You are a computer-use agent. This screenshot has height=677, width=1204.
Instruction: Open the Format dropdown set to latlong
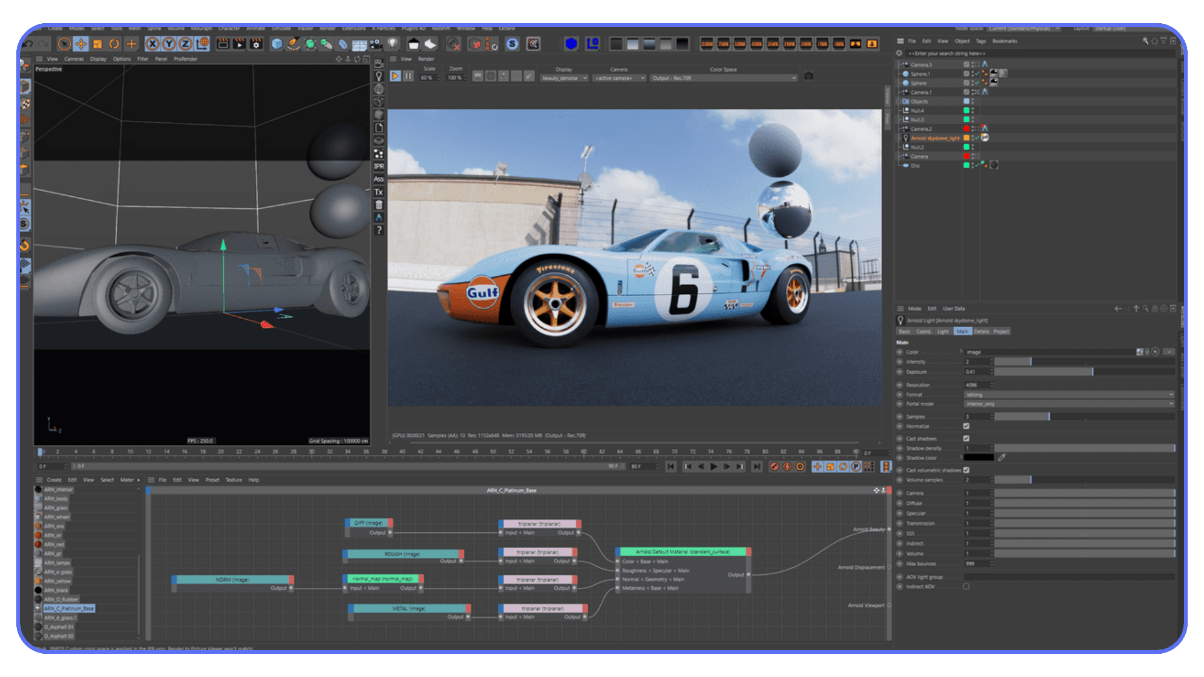(x=1066, y=394)
